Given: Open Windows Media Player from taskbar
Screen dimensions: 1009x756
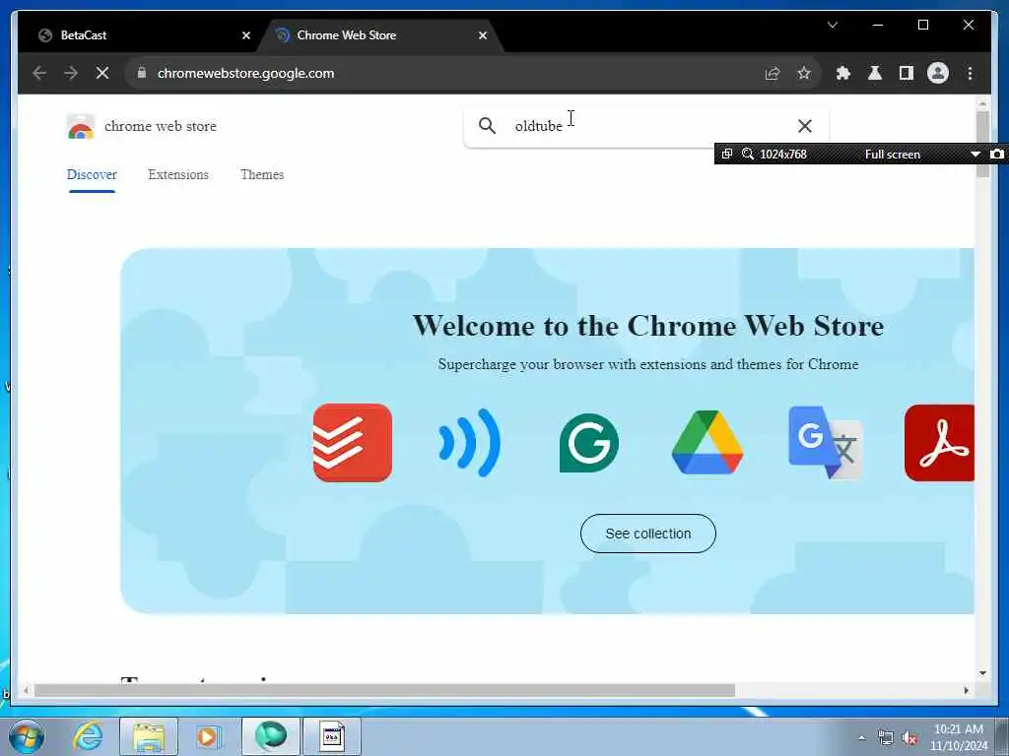Looking at the screenshot, I should [208, 736].
